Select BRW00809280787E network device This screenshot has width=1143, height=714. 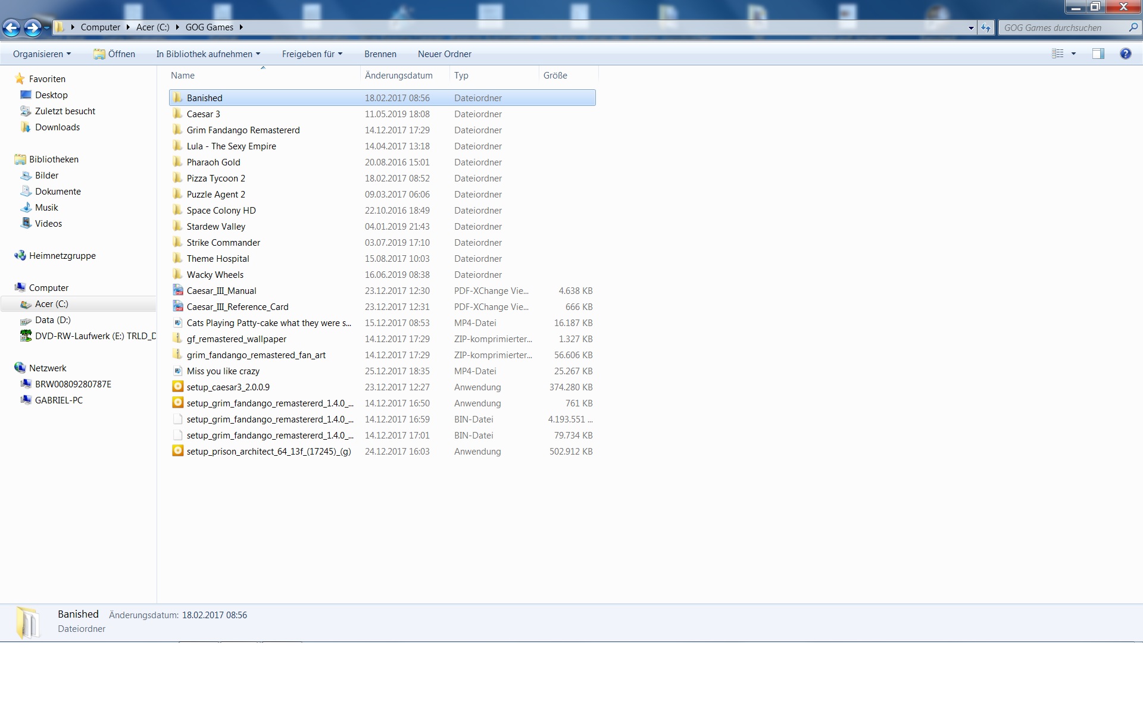tap(73, 384)
